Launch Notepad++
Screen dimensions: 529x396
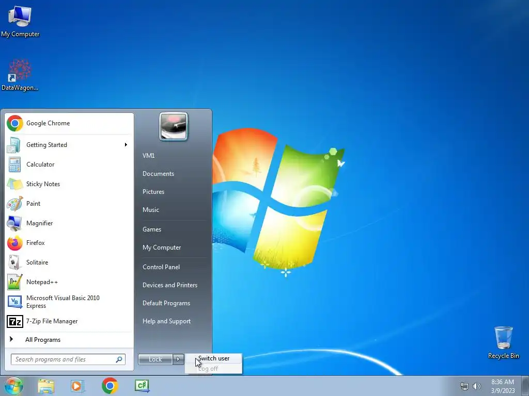tap(69, 282)
